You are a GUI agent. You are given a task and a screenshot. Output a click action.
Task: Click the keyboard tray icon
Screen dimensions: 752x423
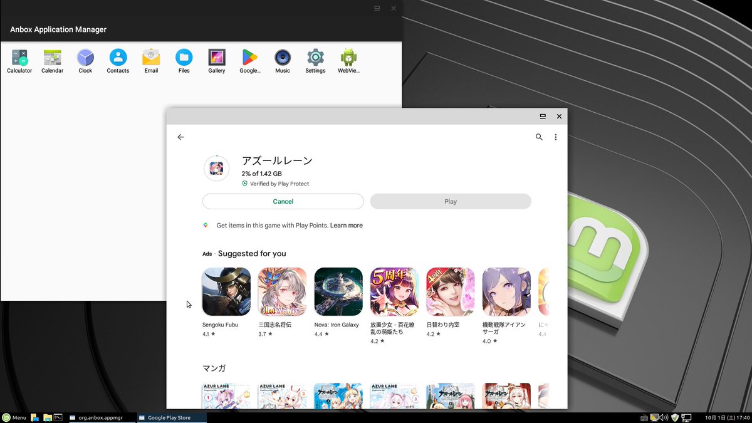(644, 417)
